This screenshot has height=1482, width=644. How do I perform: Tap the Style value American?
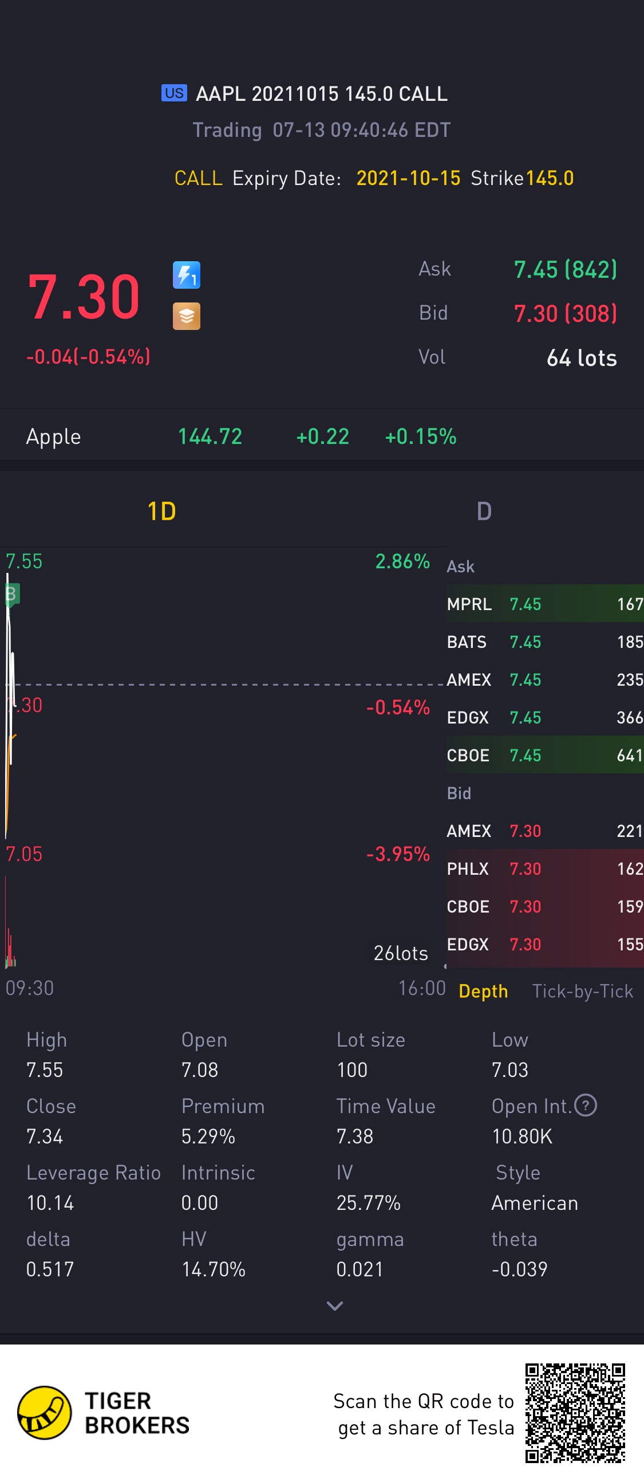(x=535, y=1202)
